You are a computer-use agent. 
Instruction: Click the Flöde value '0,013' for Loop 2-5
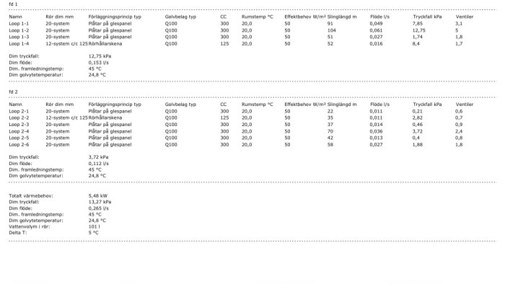coord(376,138)
